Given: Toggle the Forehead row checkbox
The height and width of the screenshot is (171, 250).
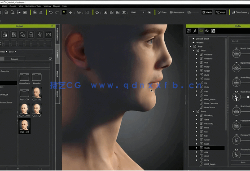Looking at the screenshot, I should 201,123.
